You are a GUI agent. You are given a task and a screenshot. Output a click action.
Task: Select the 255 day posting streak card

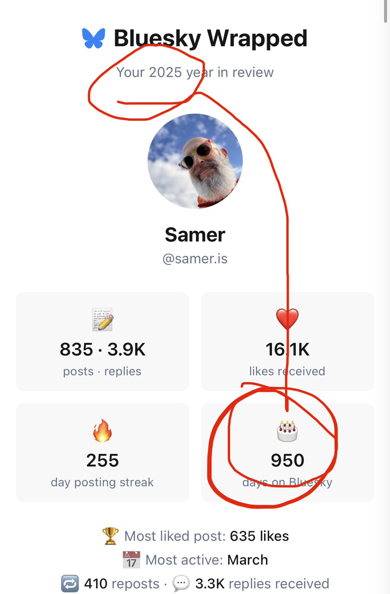pos(103,453)
